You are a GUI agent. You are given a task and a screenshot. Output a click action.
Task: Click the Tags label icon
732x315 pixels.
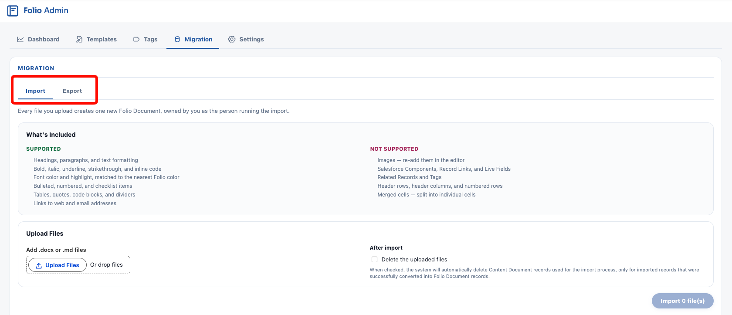[136, 39]
